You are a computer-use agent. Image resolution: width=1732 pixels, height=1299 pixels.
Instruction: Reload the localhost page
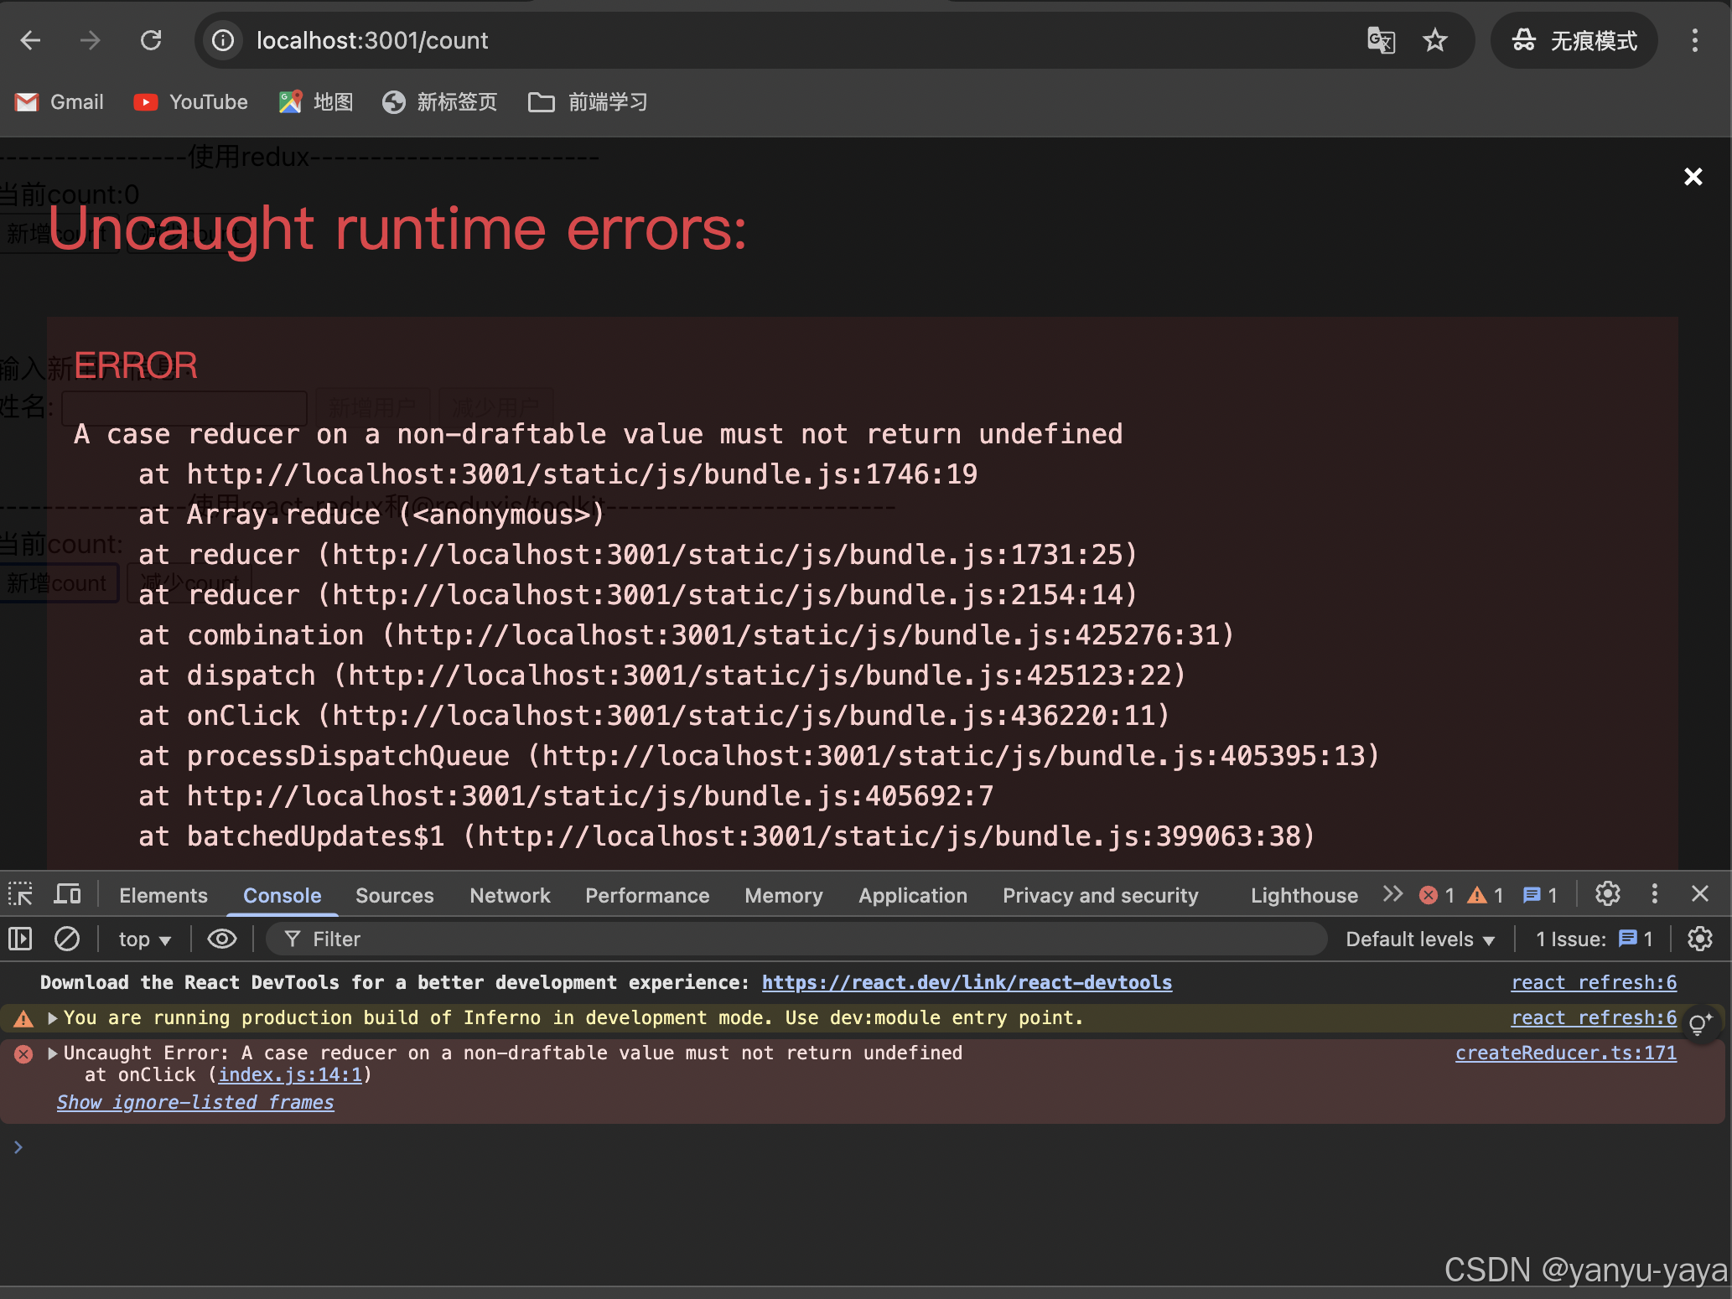(151, 40)
